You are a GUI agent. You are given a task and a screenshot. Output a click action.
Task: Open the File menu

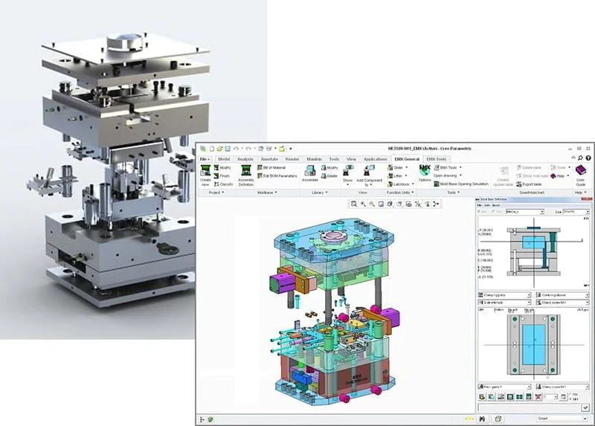(205, 159)
